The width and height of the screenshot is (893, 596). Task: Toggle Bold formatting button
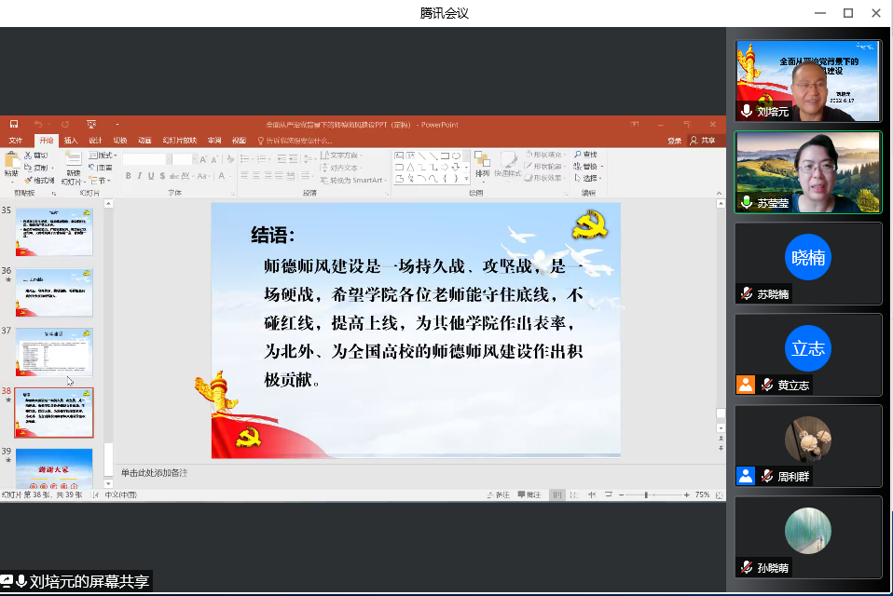coord(128,176)
